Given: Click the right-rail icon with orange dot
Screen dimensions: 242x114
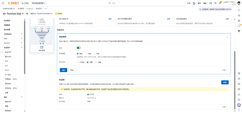Looking at the screenshot, I should 239,26.
